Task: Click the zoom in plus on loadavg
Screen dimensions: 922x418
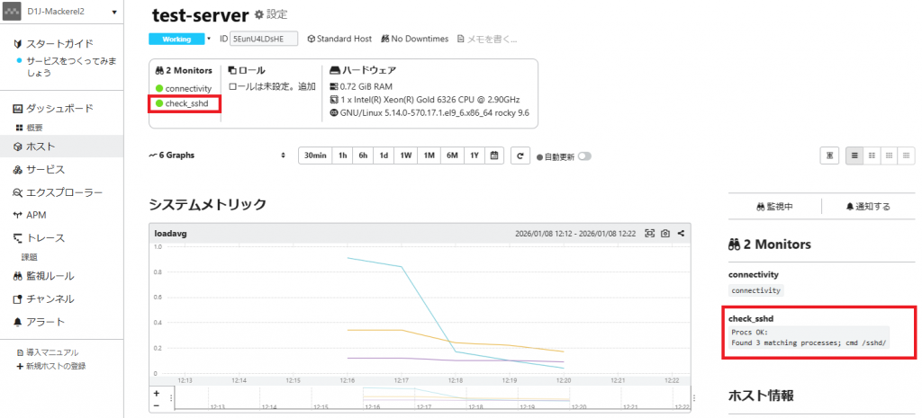Action: click(157, 394)
